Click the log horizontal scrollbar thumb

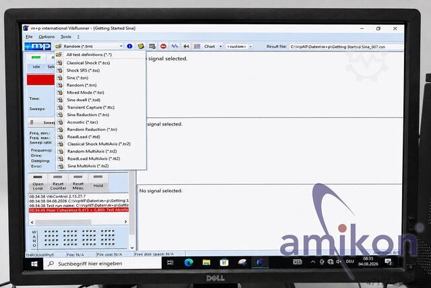coord(63,222)
